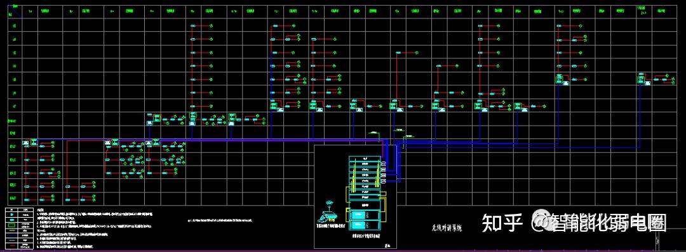
Task: Select the lowest cyan unit in the equipment rack
Action: (365, 225)
